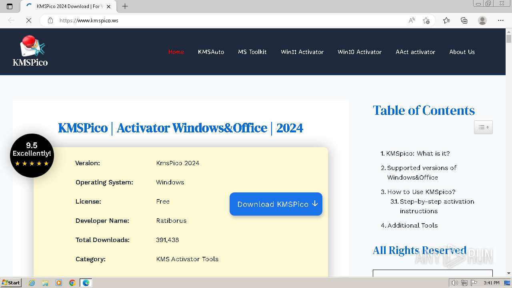Open the media player taskbar icon
Screen dimensions: 512x288
coord(59,283)
